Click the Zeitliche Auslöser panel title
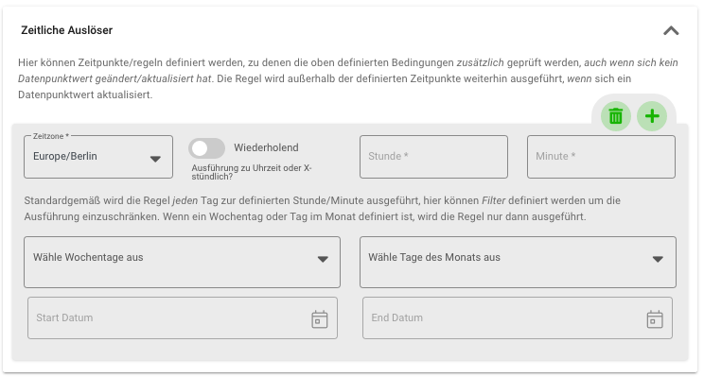The width and height of the screenshot is (704, 377). [66, 30]
